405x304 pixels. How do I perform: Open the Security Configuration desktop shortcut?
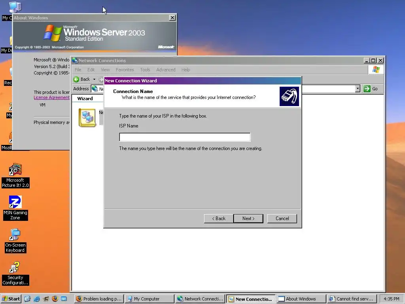tap(15, 274)
